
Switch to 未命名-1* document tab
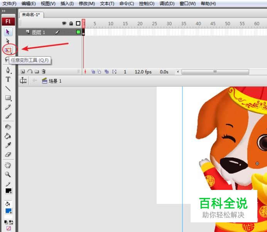(31, 15)
